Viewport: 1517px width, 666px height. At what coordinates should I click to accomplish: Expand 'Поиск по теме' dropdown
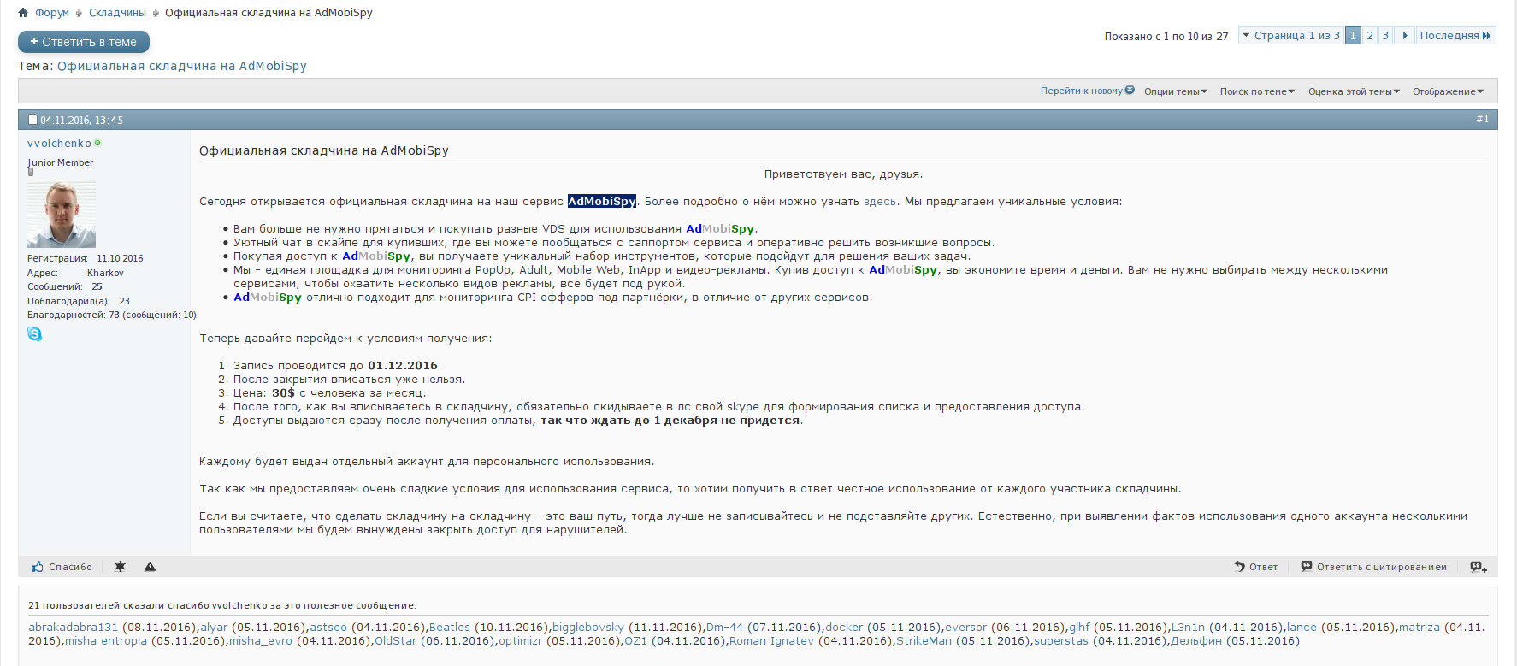coord(1257,91)
